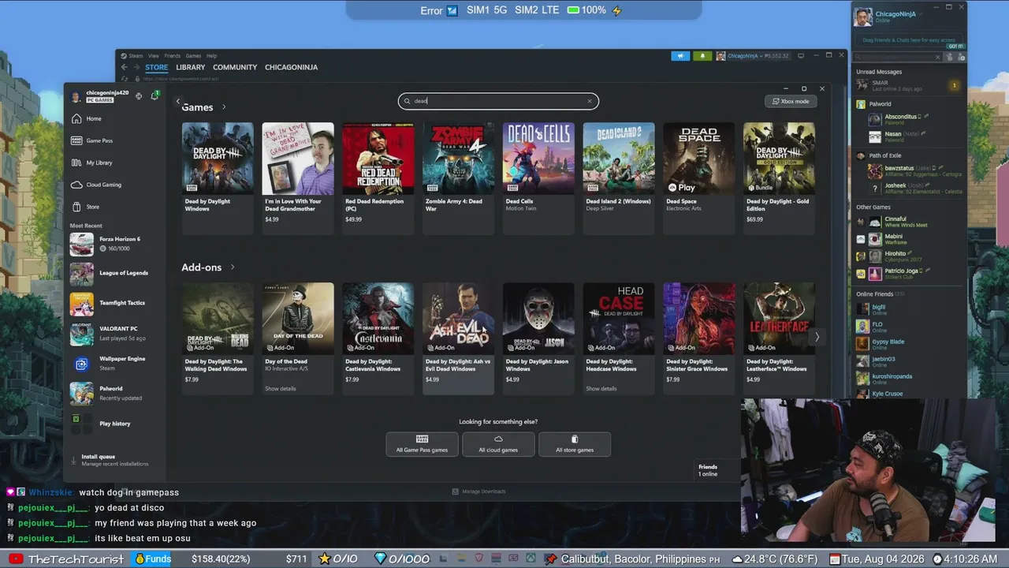Screen dimensions: 1009x568
Task: Click the waving hand icon in Friends list
Action: 951,58
